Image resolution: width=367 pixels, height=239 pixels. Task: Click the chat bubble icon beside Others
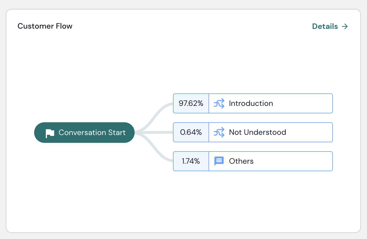[x=219, y=161]
